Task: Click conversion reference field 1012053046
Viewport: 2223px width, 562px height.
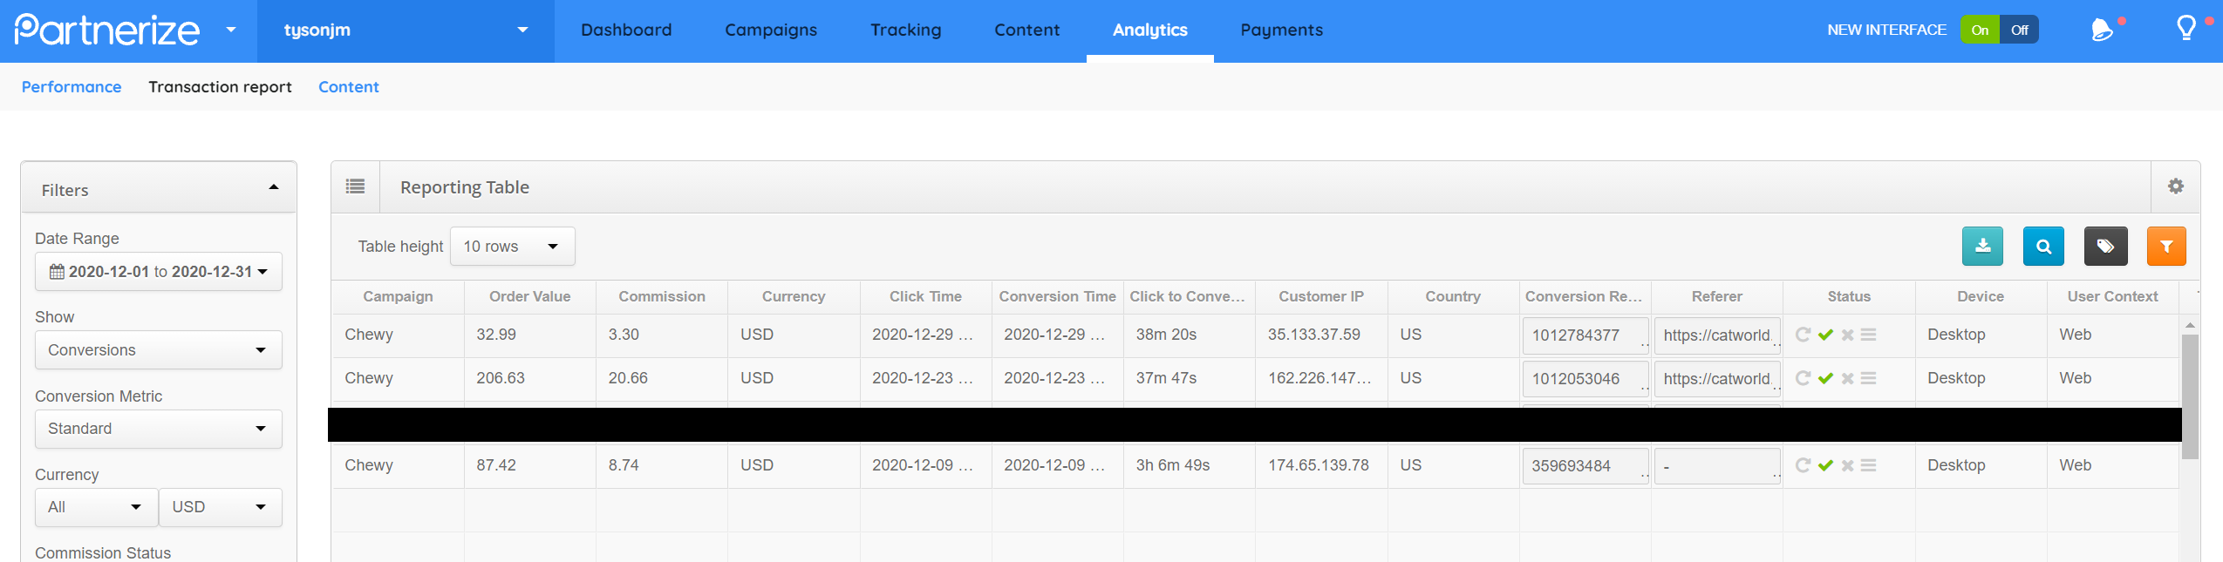Action: click(1585, 379)
